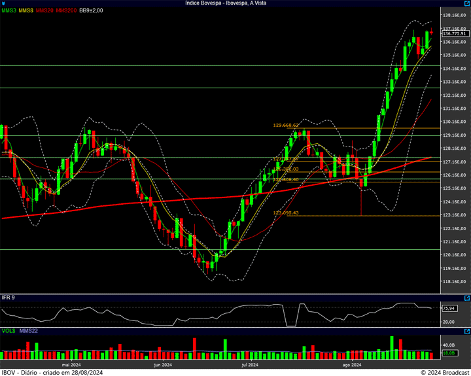Viewport: 471px width, 376px height.
Task: Select the MMS8 moving average label
Action: click(x=26, y=11)
